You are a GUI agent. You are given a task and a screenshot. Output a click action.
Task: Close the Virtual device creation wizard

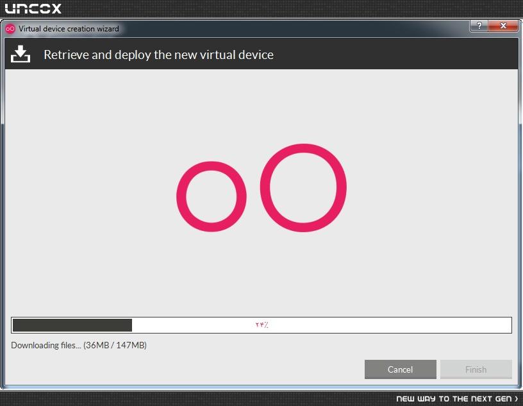(503, 26)
